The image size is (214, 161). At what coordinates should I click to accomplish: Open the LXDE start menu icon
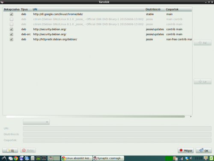click(4, 158)
